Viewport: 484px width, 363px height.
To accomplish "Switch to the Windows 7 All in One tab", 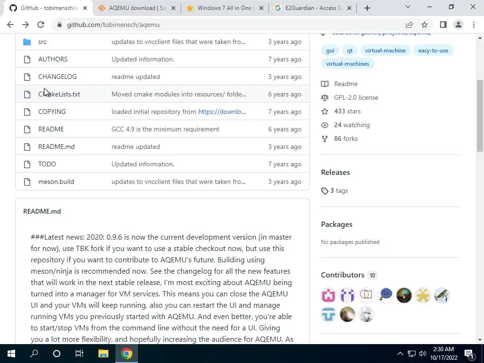I will coord(224,8).
